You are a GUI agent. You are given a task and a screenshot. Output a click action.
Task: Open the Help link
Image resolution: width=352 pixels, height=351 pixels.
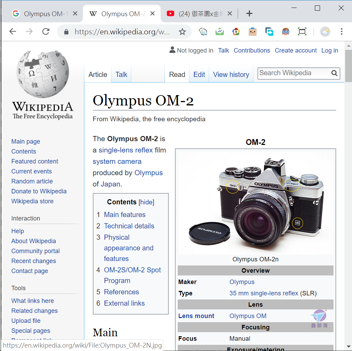coord(18,231)
